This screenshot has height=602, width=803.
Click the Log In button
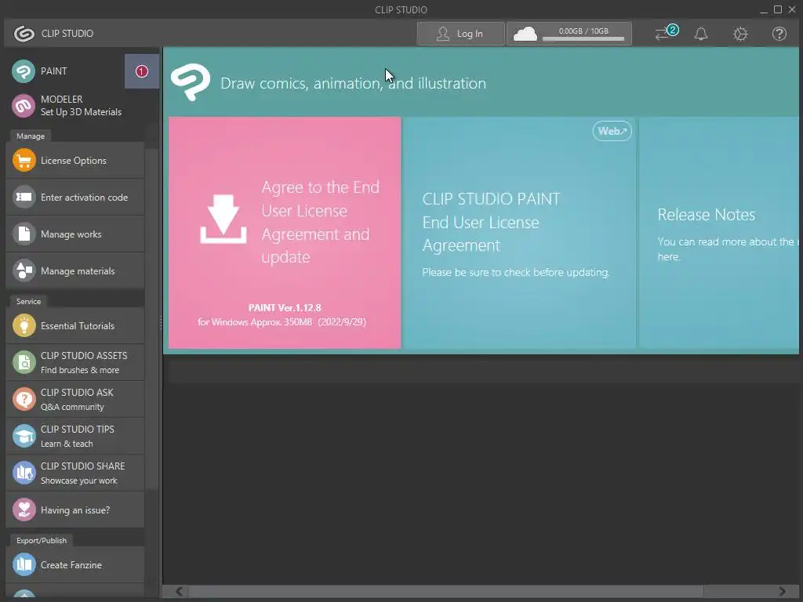(460, 34)
